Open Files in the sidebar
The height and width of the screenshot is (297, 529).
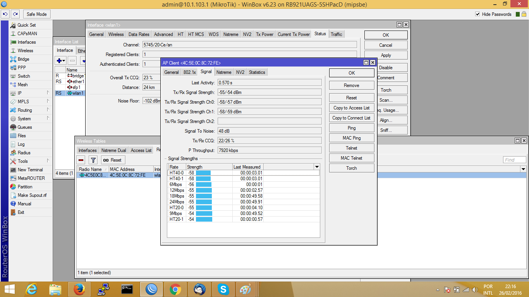point(22,136)
